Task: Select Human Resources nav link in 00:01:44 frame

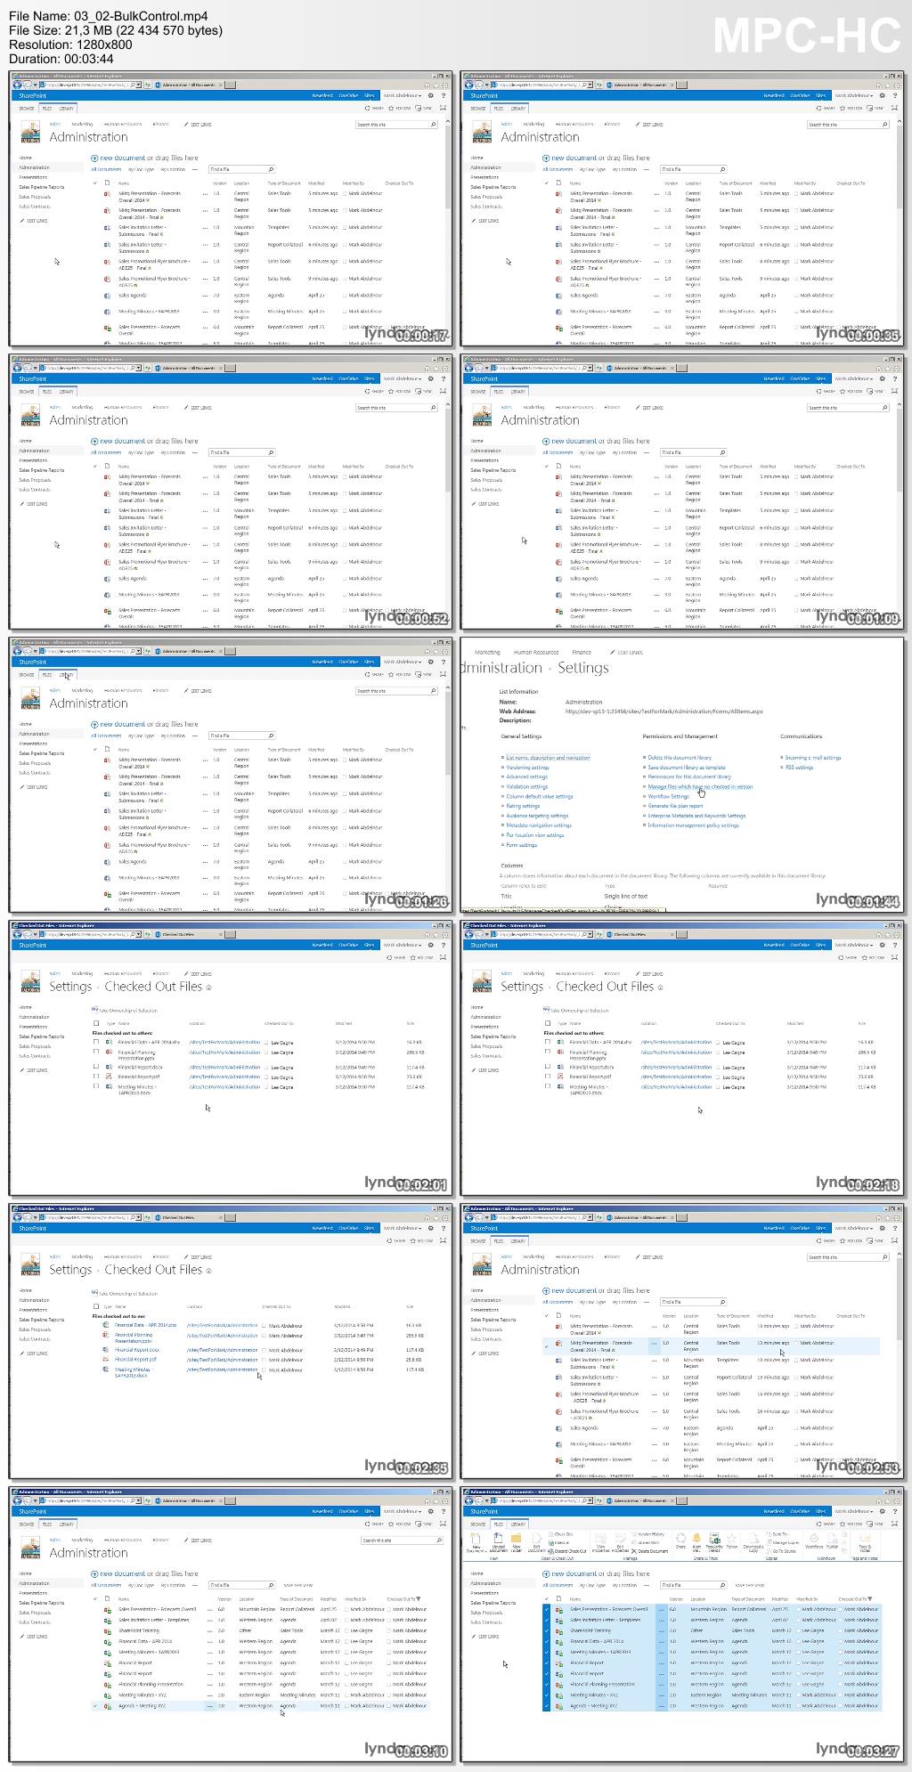Action: point(536,652)
